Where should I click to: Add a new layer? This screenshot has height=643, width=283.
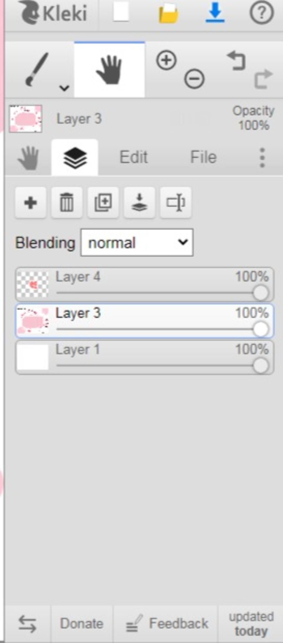[x=30, y=203]
